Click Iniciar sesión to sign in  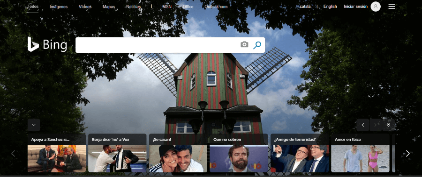point(355,7)
